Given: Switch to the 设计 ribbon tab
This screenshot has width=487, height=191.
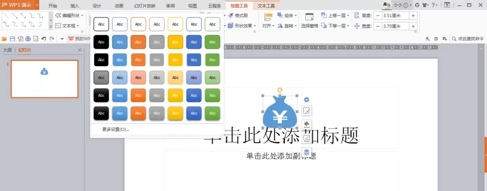Looking at the screenshot, I should [97, 5].
